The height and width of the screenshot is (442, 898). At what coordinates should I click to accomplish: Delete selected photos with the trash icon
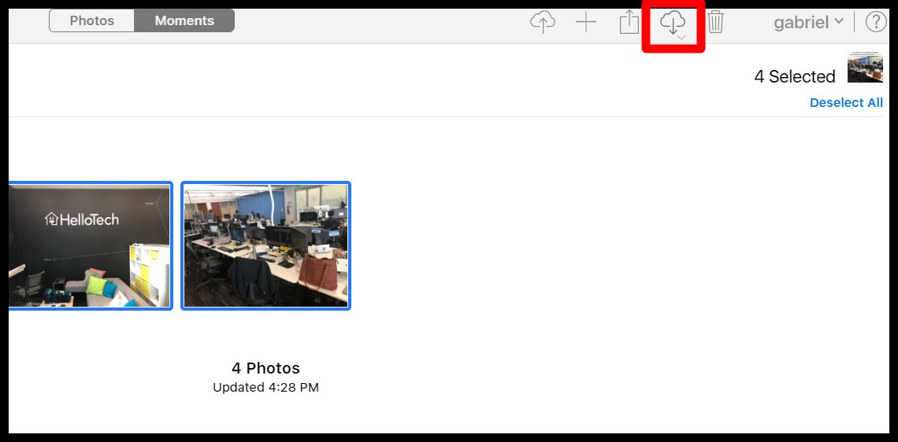tap(715, 22)
